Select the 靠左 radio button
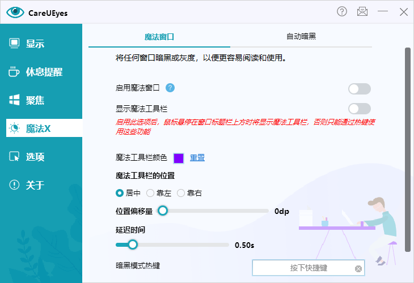Image resolution: width=414 pixels, height=283 pixels. (x=150, y=193)
